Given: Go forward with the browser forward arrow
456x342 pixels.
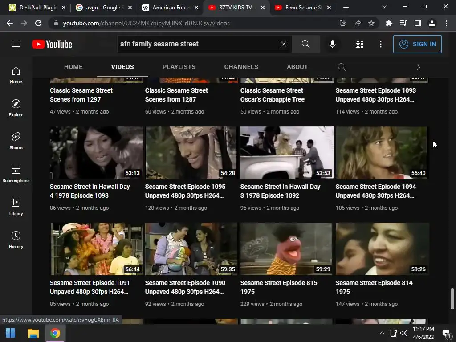Looking at the screenshot, I should (x=24, y=23).
